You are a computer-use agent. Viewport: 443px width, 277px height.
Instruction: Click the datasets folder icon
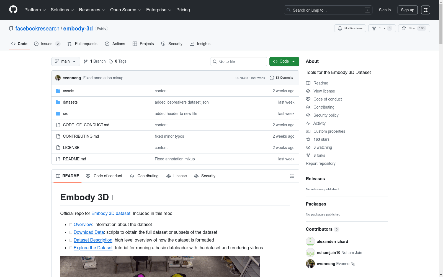(x=58, y=102)
